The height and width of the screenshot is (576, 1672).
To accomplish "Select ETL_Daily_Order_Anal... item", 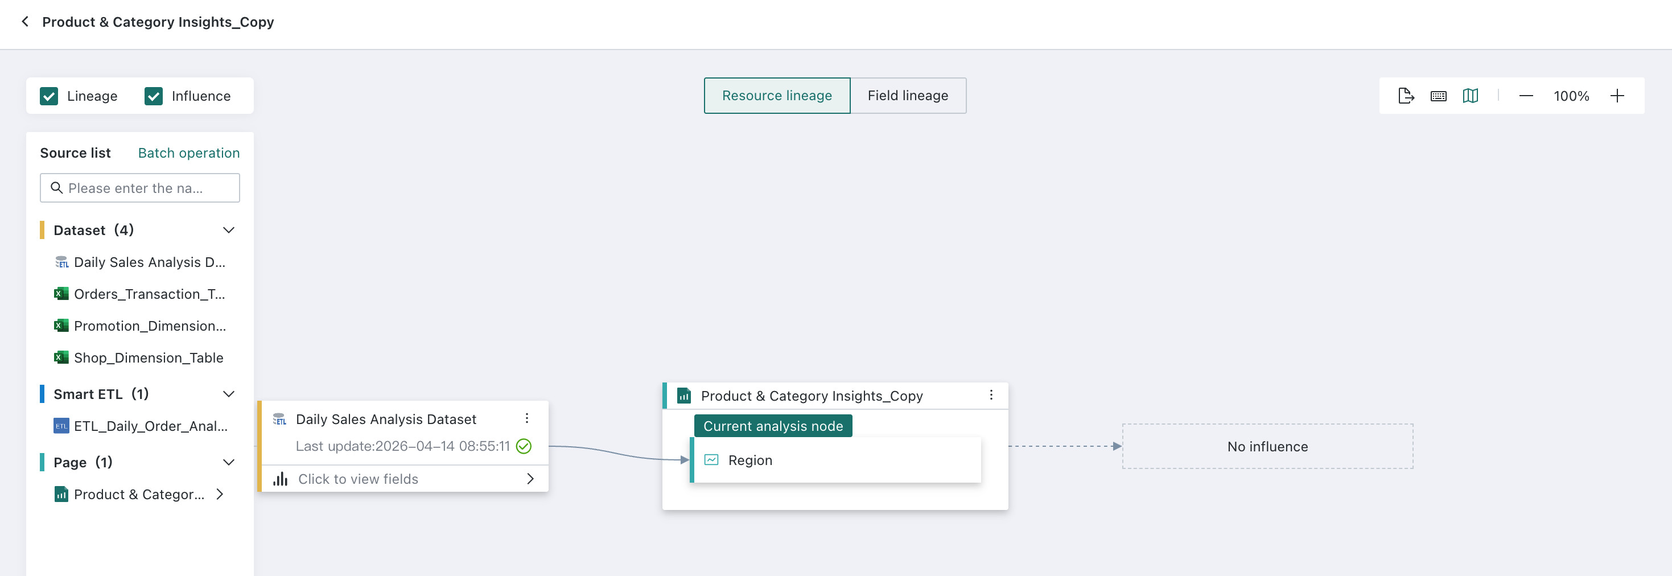I will click(151, 426).
